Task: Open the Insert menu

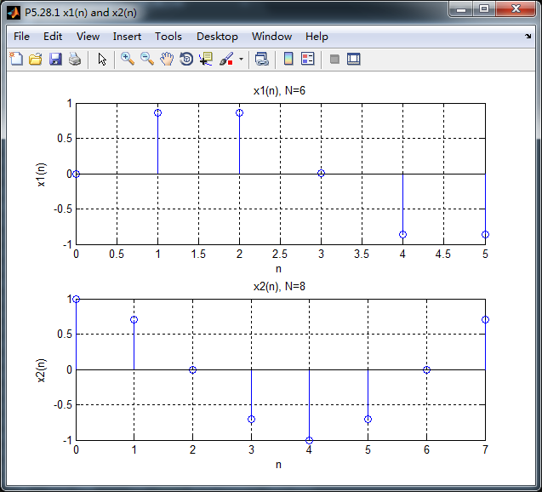Action: 127,37
